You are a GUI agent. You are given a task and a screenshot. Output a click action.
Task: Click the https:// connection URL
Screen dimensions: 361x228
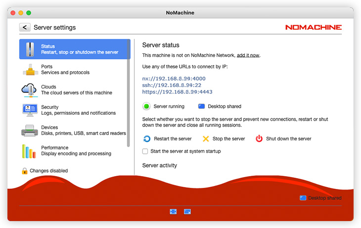pyautogui.click(x=177, y=92)
